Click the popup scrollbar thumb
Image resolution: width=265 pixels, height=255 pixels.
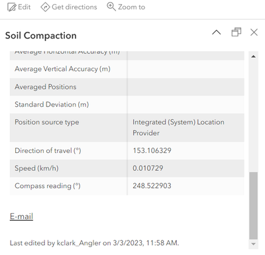tap(254, 206)
